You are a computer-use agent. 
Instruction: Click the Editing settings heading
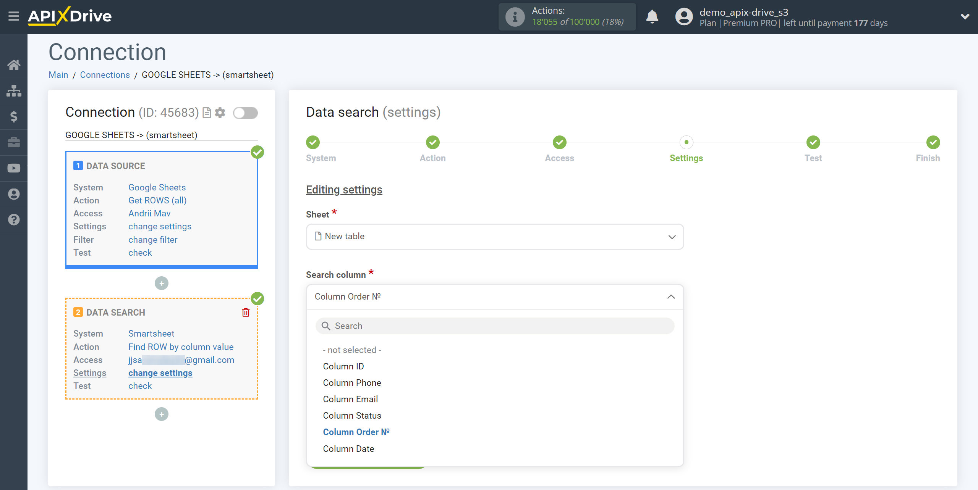pos(344,190)
